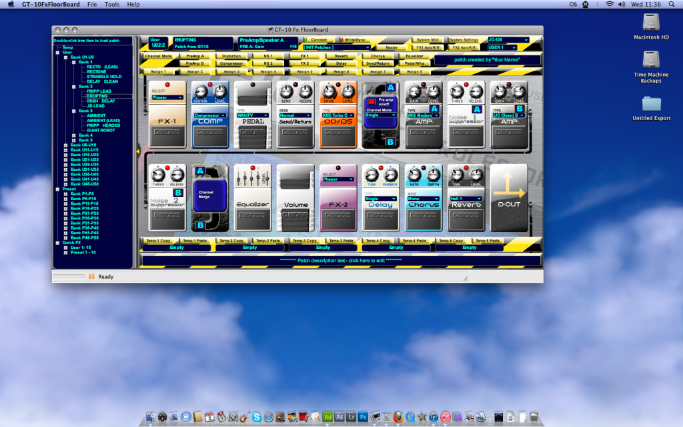Click the Equalizer pedal footswitch
The width and height of the screenshot is (683, 427).
[x=253, y=220]
